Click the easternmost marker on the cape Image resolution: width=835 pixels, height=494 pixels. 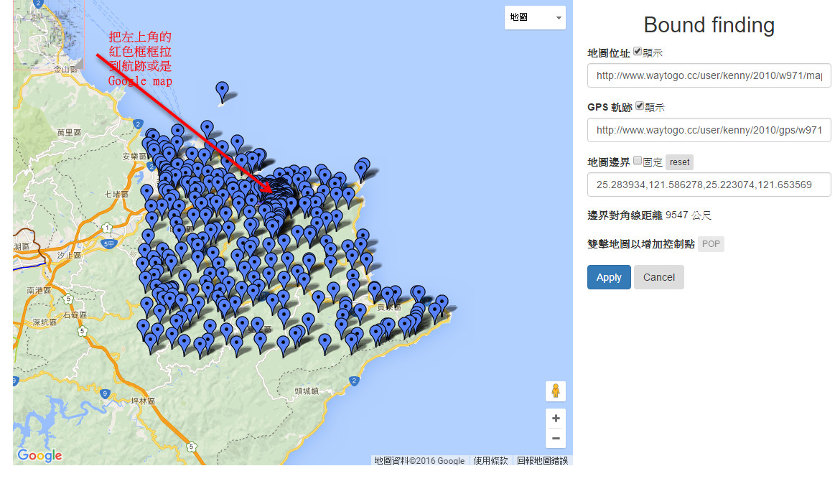click(x=442, y=303)
